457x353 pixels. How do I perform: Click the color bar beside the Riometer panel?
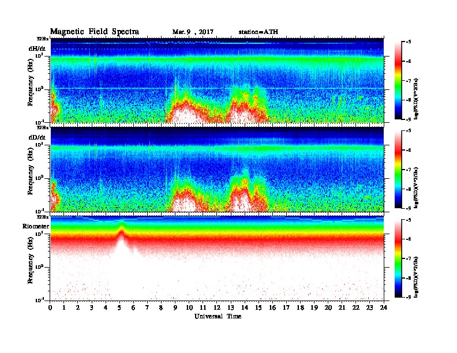click(x=398, y=258)
